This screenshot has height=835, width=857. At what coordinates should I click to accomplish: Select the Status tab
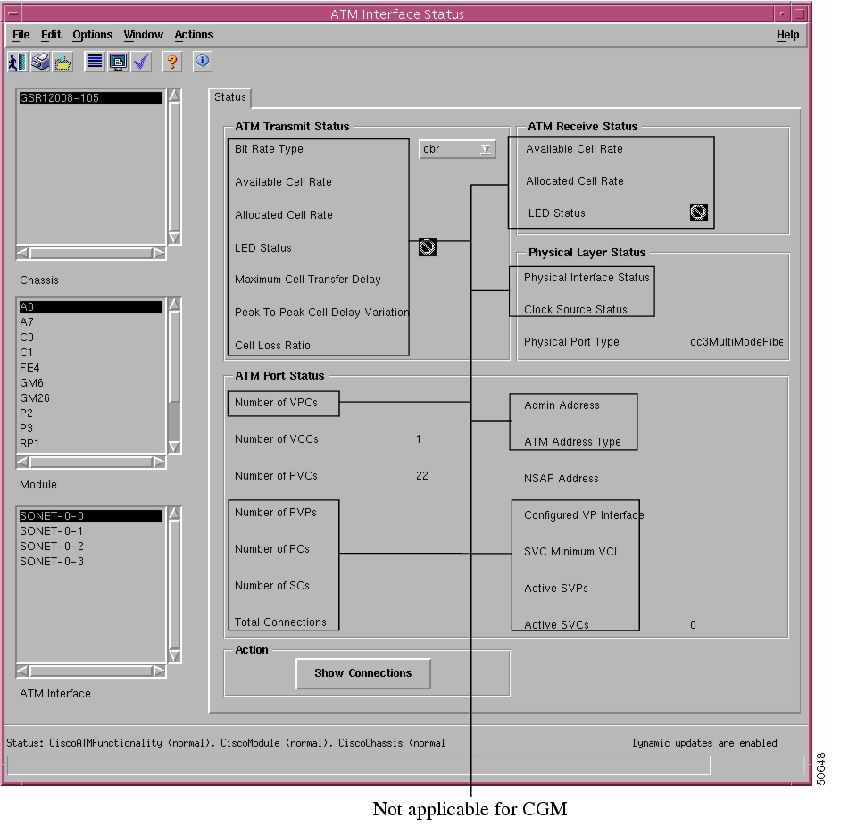230,97
